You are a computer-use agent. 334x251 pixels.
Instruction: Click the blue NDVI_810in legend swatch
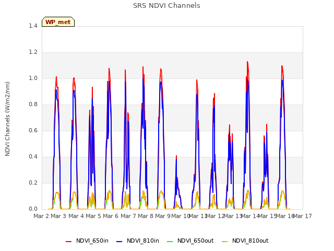[x=120, y=242]
